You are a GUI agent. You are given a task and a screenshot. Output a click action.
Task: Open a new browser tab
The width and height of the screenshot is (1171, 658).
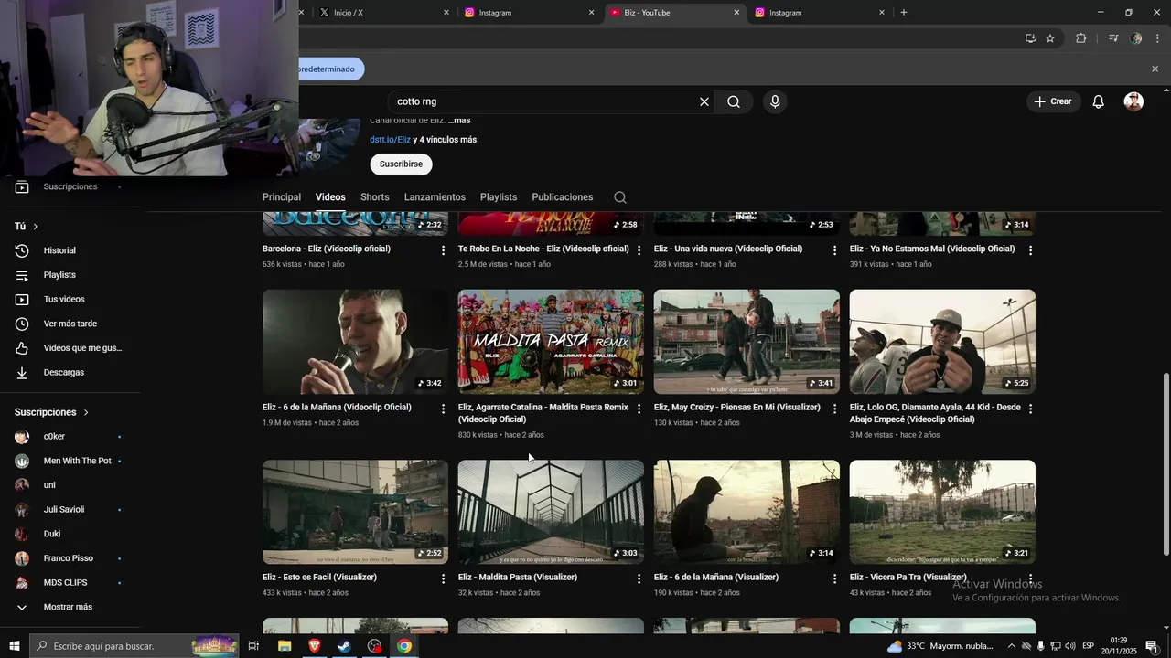tap(904, 13)
